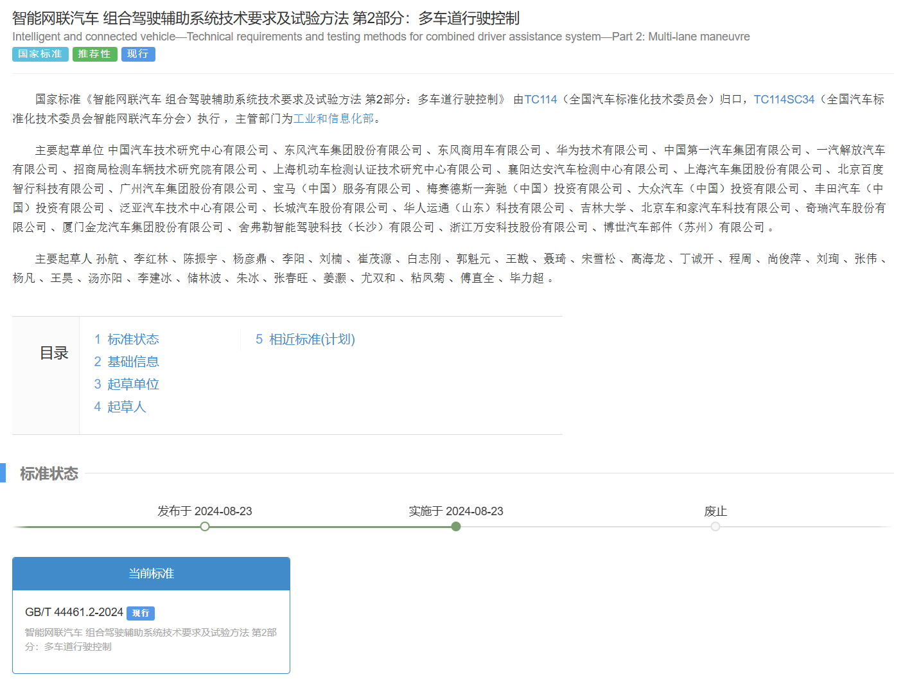
Task: Click drafting unit 中国汽车技术研究中心有限公司
Action: [188, 150]
